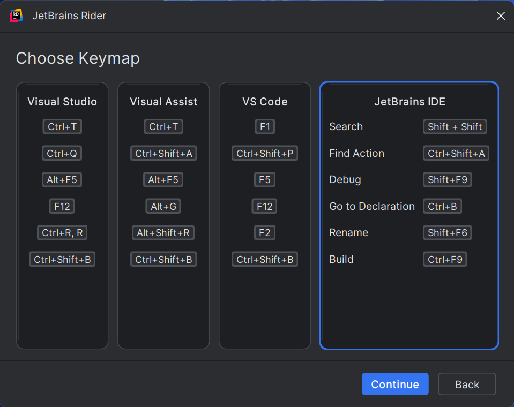Click the Find Action label
The height and width of the screenshot is (407, 514).
coord(356,153)
